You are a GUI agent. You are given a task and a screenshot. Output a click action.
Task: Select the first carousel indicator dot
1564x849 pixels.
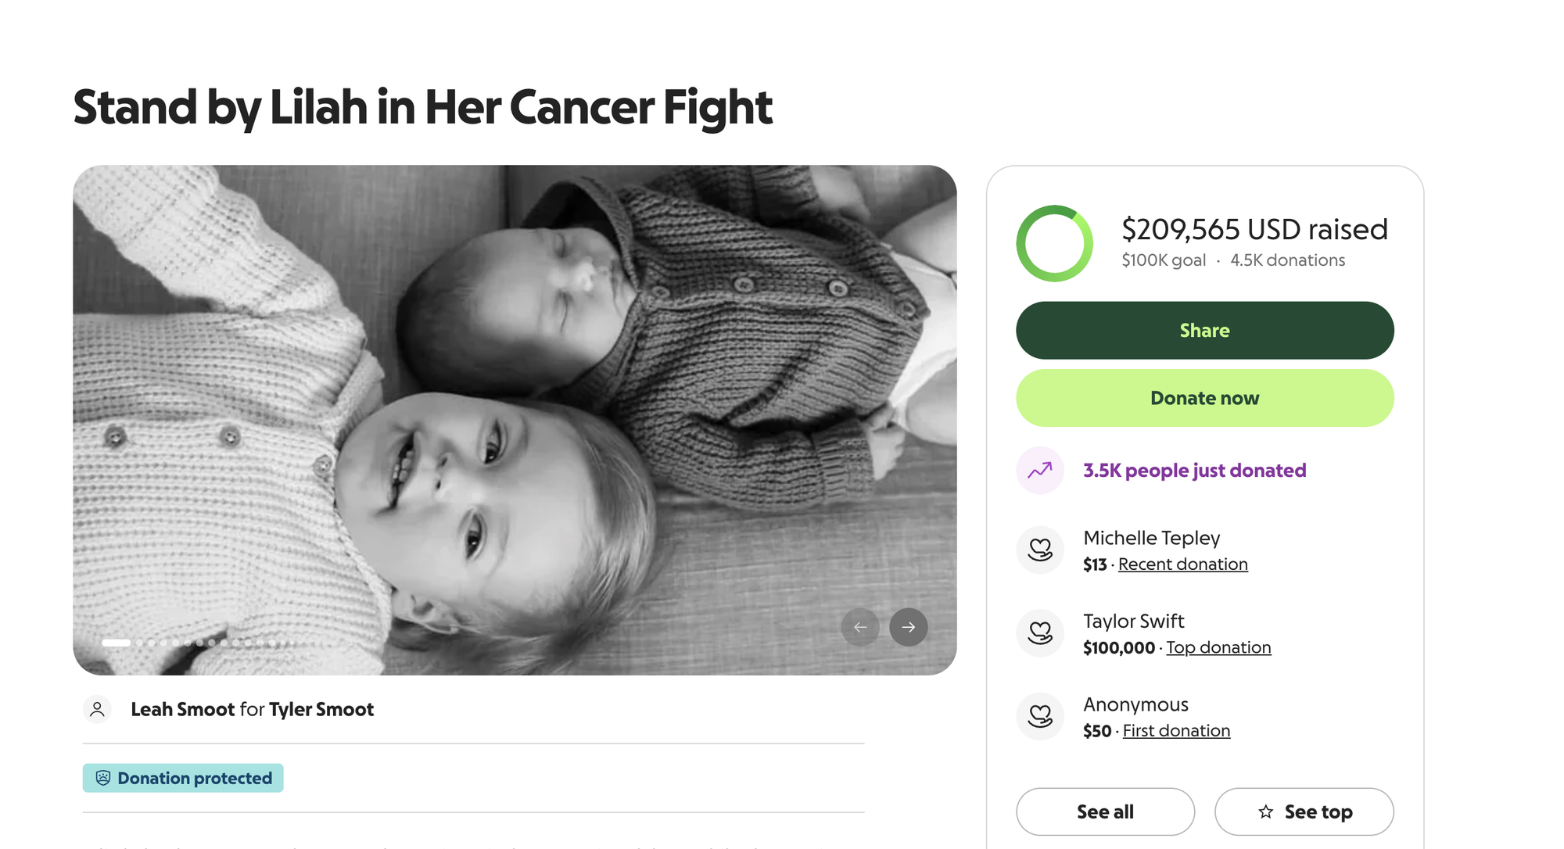[116, 643]
